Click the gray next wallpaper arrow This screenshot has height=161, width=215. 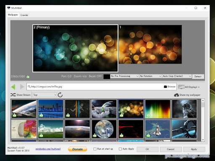[x=22, y=87]
